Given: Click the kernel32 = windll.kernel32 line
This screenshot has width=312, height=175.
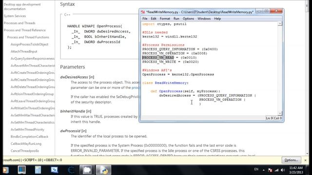Looking at the screenshot, I should [170, 36].
